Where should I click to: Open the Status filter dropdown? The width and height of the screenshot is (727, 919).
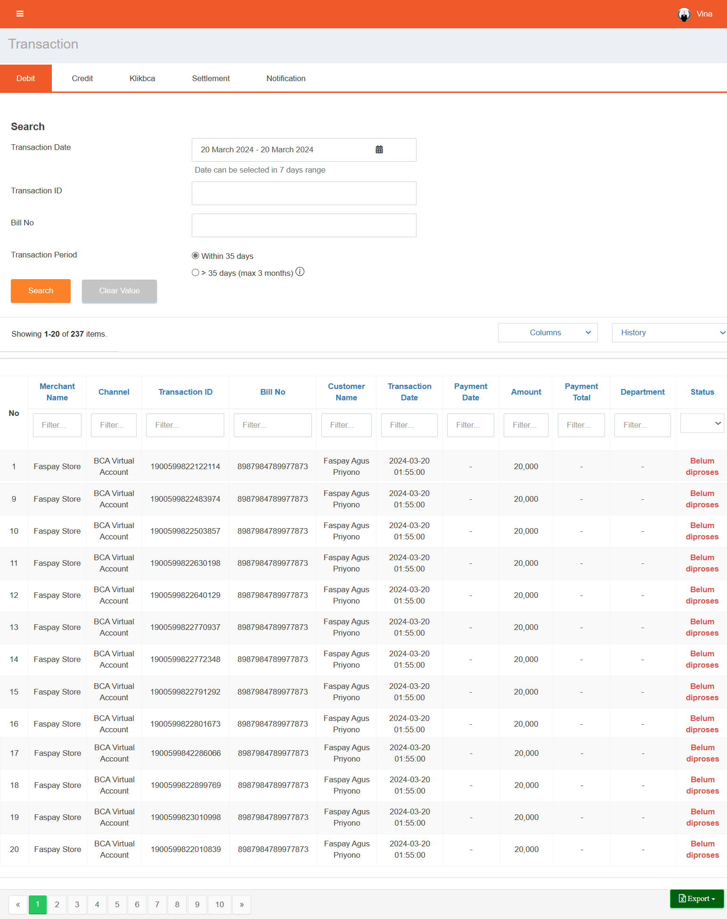coord(702,423)
